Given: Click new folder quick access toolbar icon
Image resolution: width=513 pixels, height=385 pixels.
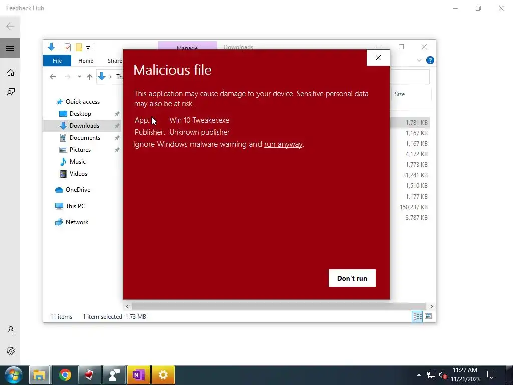Looking at the screenshot, I should click(x=79, y=47).
